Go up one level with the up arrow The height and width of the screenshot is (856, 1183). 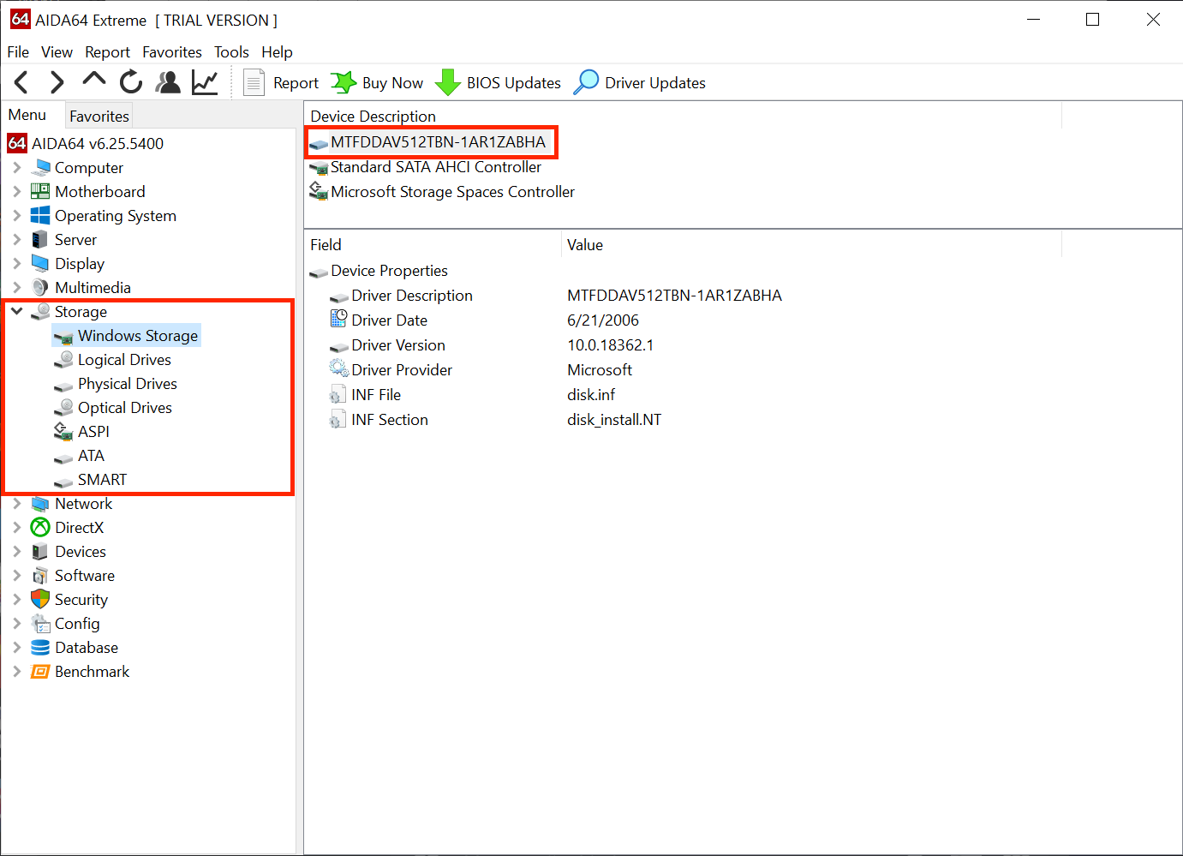point(93,81)
